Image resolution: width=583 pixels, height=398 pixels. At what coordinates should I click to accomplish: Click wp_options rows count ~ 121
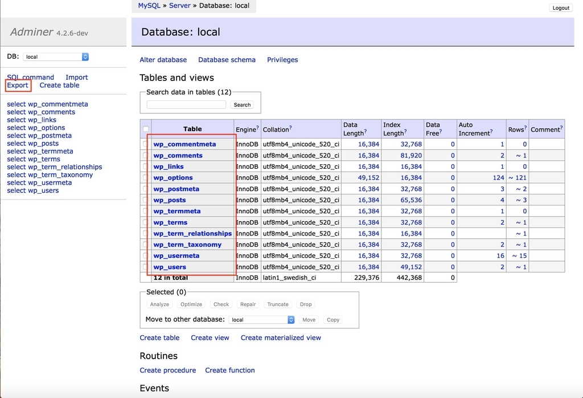click(518, 177)
